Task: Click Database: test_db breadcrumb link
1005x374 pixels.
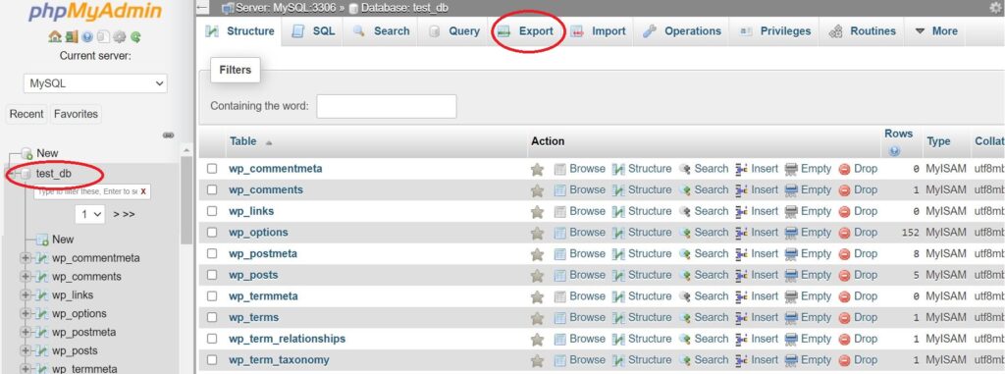Action: click(404, 8)
